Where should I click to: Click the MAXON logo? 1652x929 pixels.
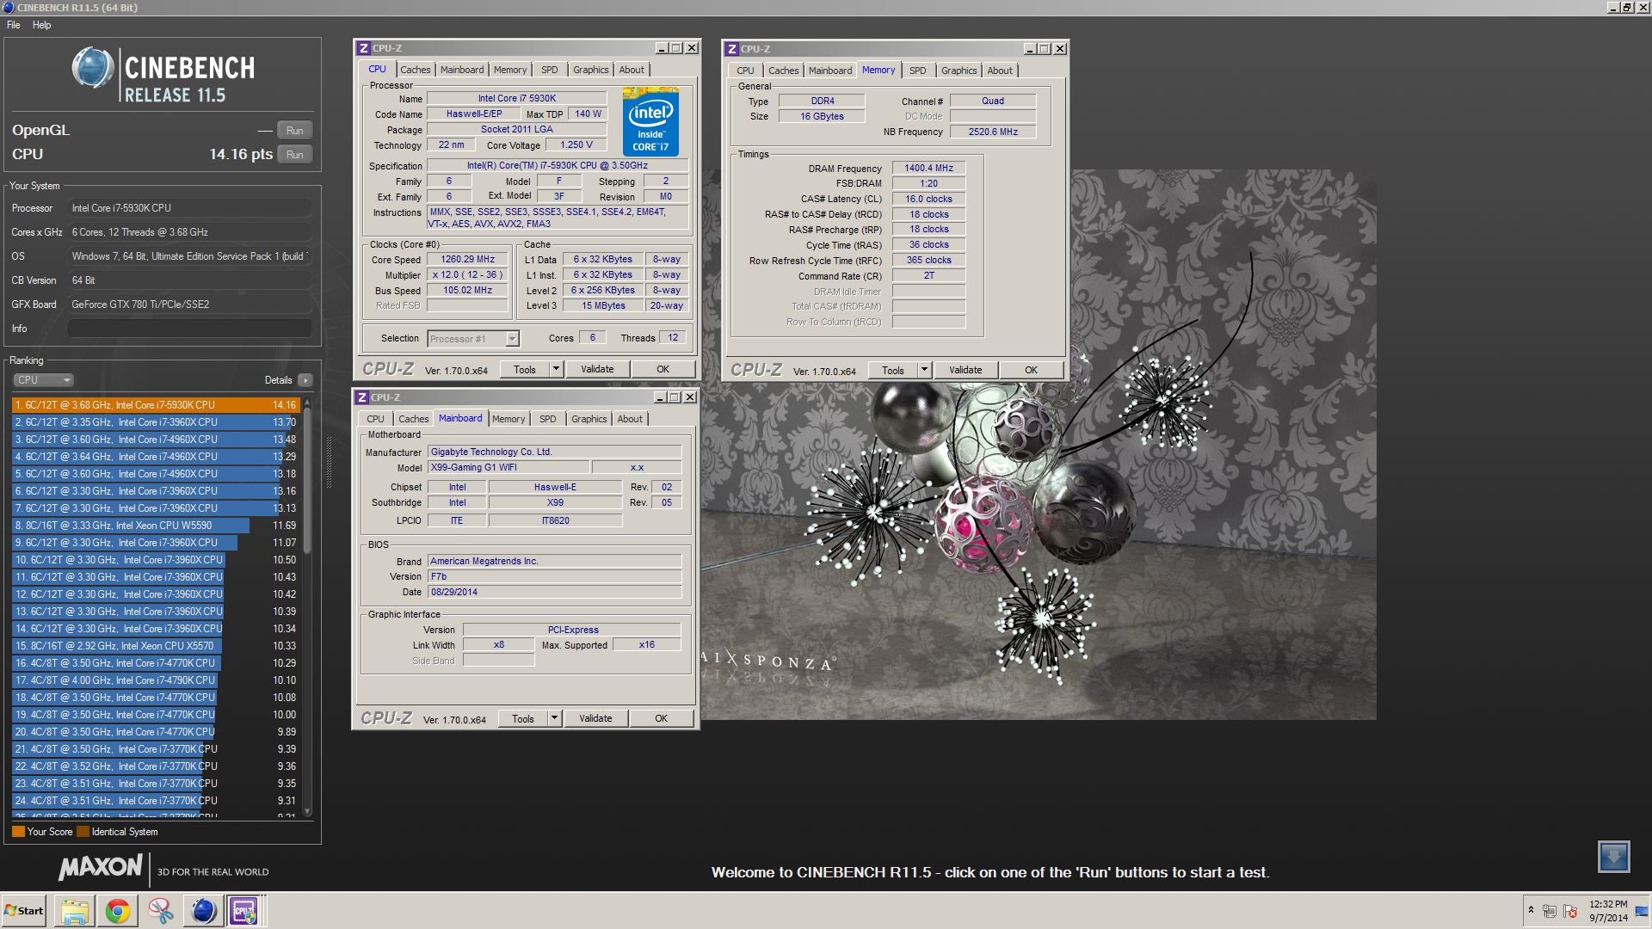pyautogui.click(x=100, y=868)
